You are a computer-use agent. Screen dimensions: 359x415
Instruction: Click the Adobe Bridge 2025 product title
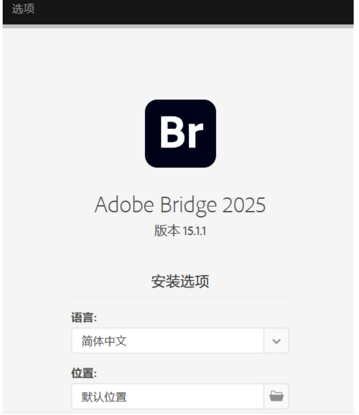[180, 205]
